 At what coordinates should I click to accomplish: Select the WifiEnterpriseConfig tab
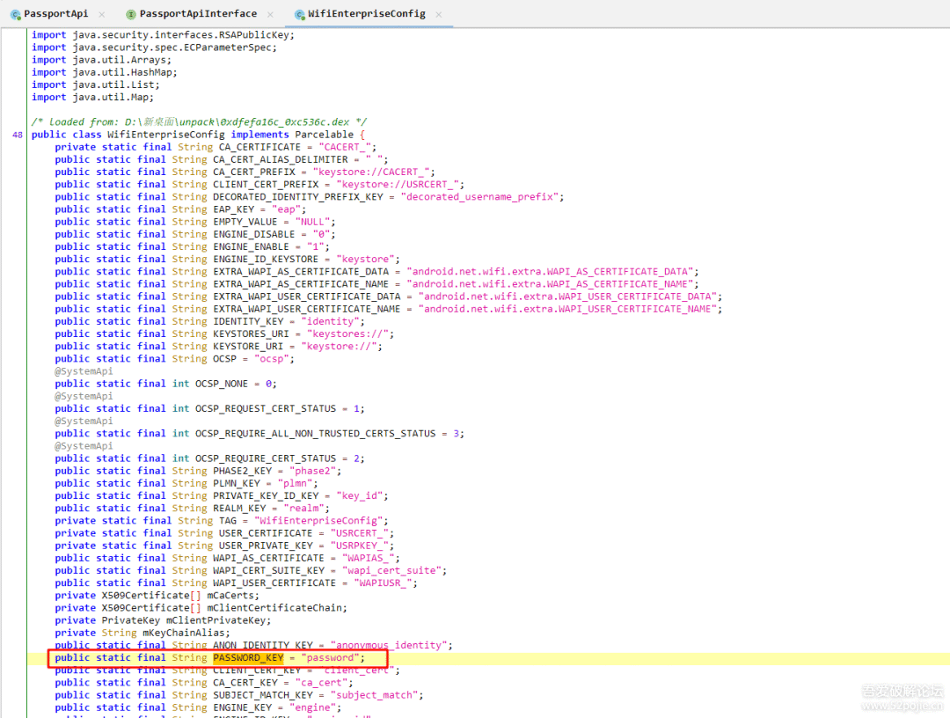coord(367,13)
